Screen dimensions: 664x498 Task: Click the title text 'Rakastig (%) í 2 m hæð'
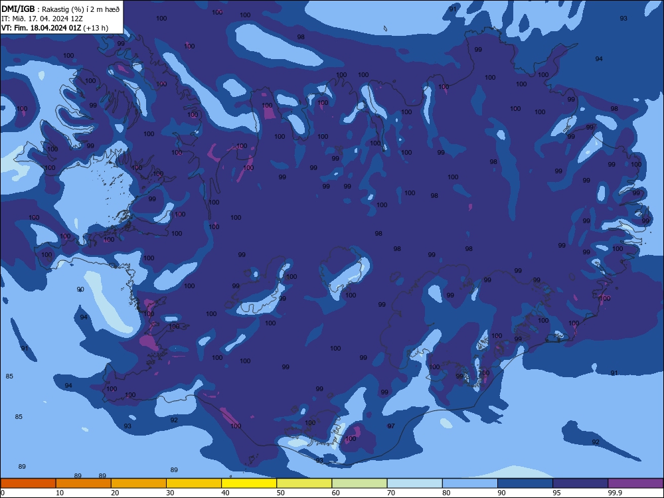click(x=81, y=9)
